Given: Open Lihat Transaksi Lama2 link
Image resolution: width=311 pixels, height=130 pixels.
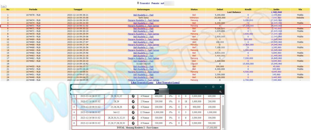Looking at the screenshot, I should (x=168, y=83).
